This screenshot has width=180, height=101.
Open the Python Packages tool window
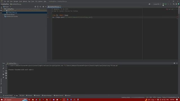(x=47, y=95)
